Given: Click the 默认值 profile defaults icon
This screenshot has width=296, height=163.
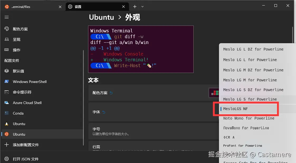Looking at the screenshot, I should click(6, 71).
